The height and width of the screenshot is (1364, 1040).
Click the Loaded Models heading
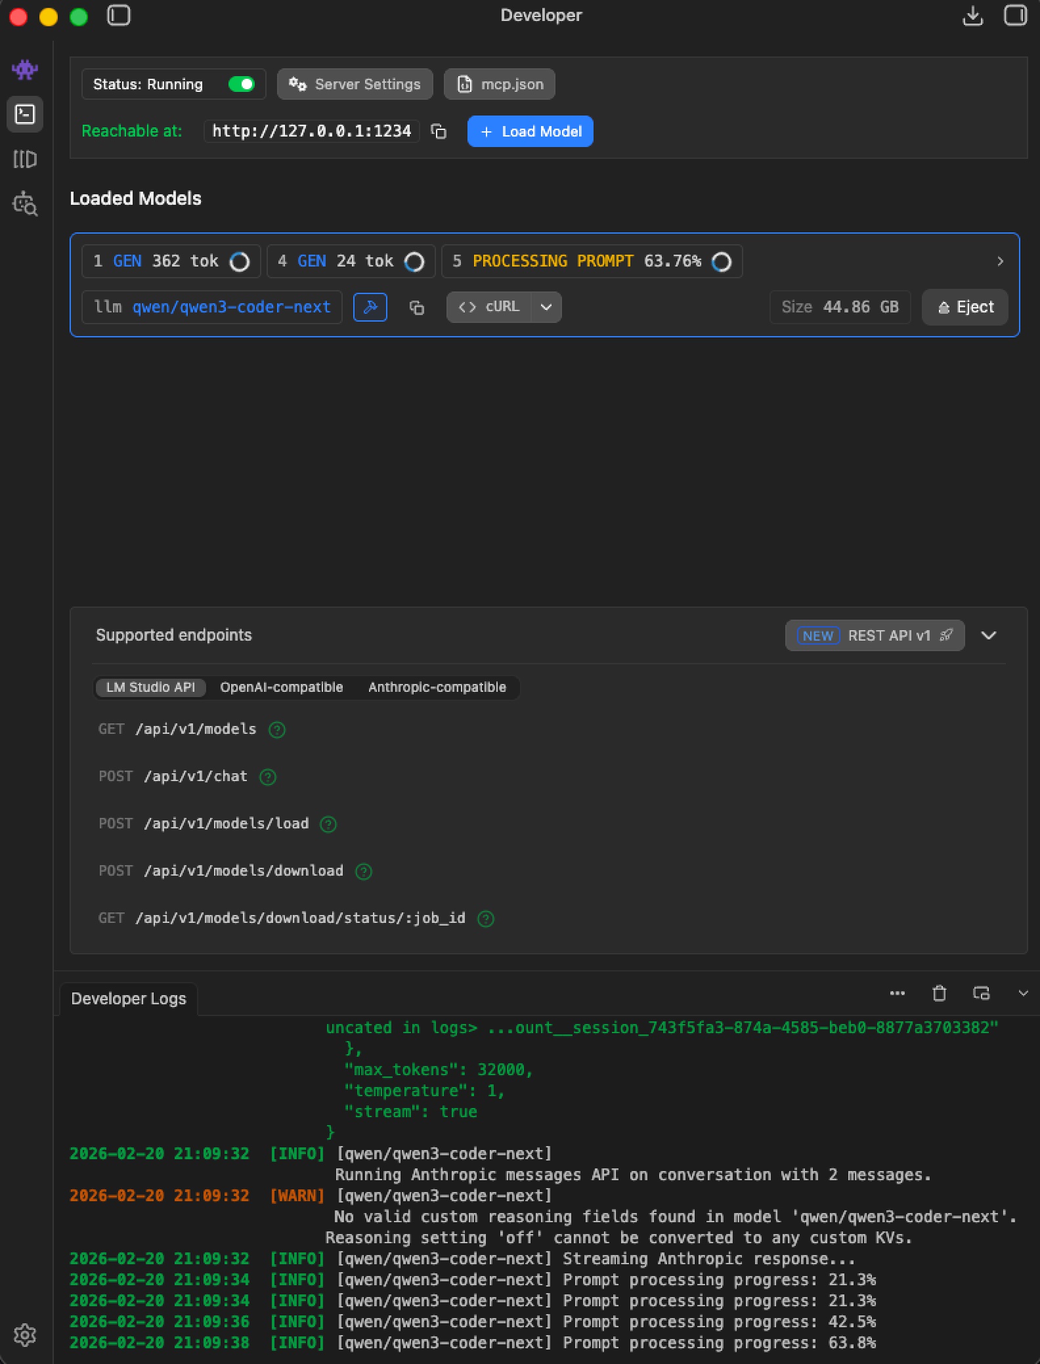135,199
